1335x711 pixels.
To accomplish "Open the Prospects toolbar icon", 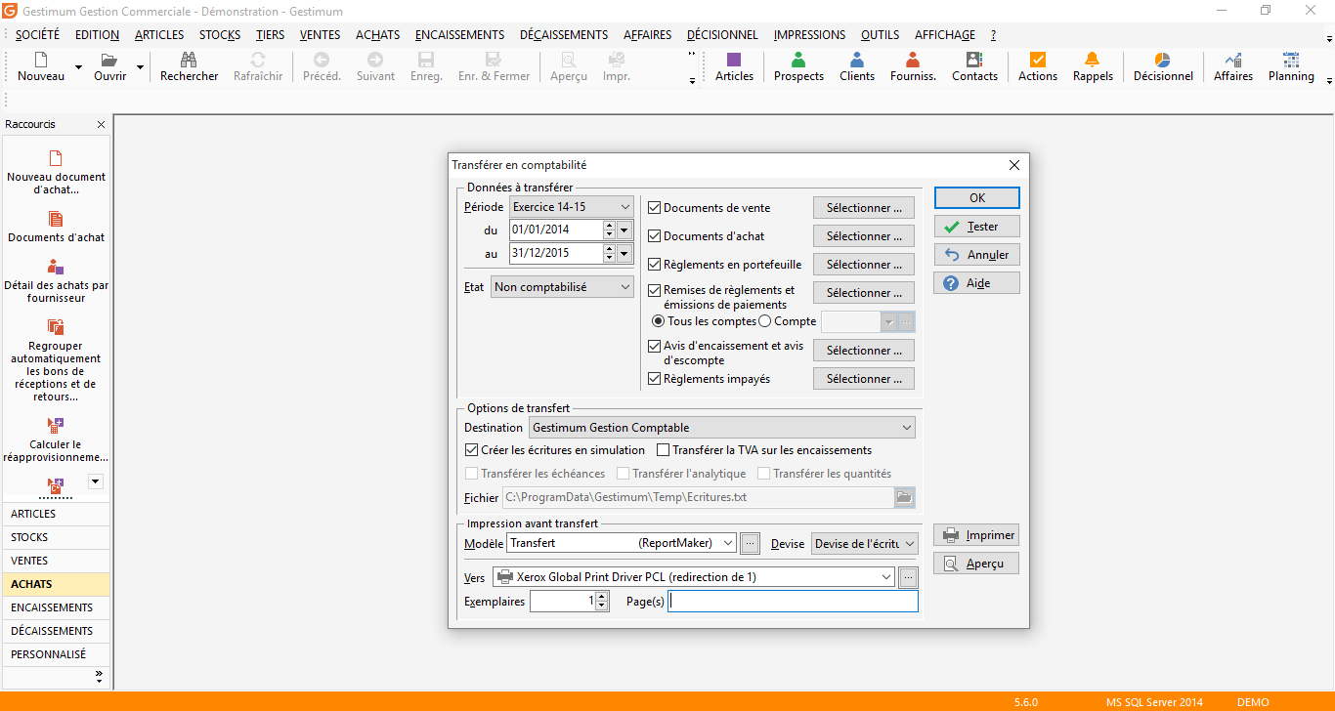I will [x=798, y=66].
